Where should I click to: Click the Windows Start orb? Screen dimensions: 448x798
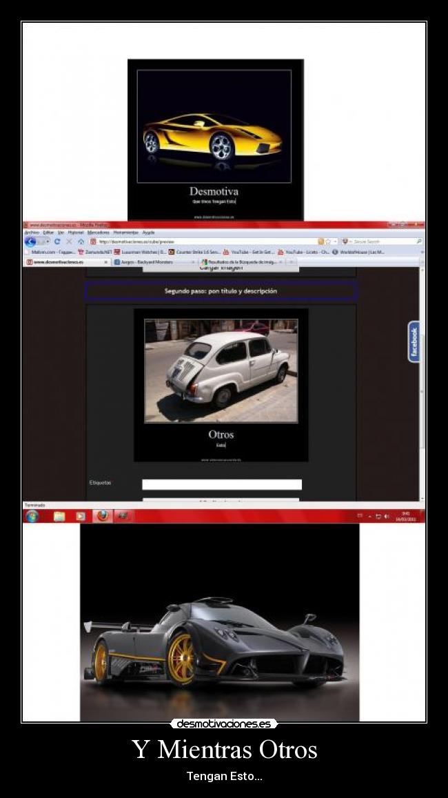32,516
